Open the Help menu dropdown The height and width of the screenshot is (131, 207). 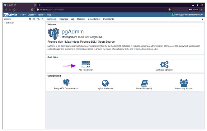(x=50, y=15)
